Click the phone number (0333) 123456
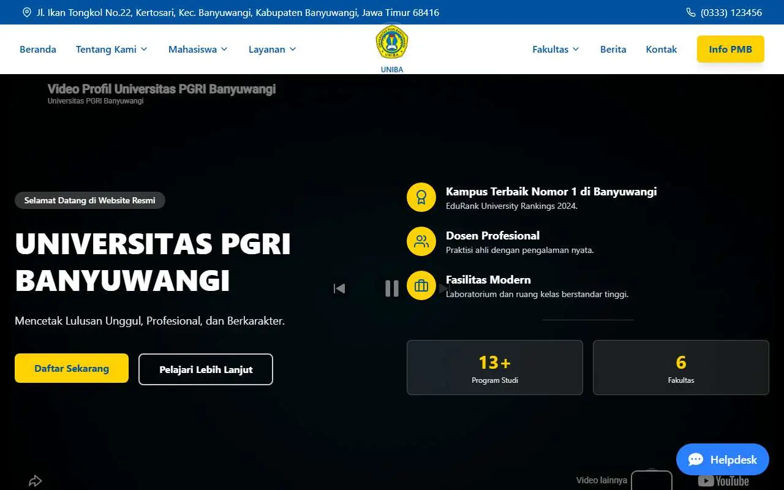This screenshot has width=784, height=490. click(x=731, y=12)
